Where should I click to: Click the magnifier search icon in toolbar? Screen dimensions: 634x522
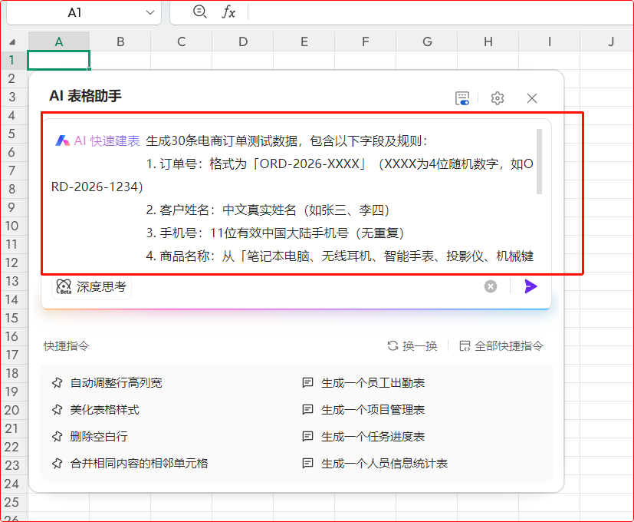click(199, 12)
